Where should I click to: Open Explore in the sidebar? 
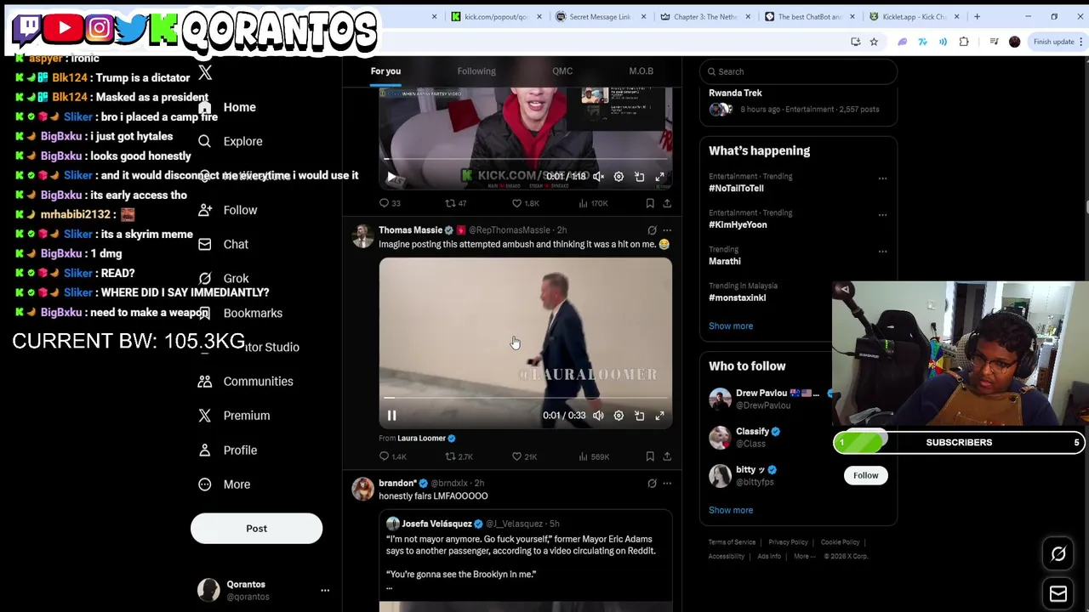(x=231, y=141)
